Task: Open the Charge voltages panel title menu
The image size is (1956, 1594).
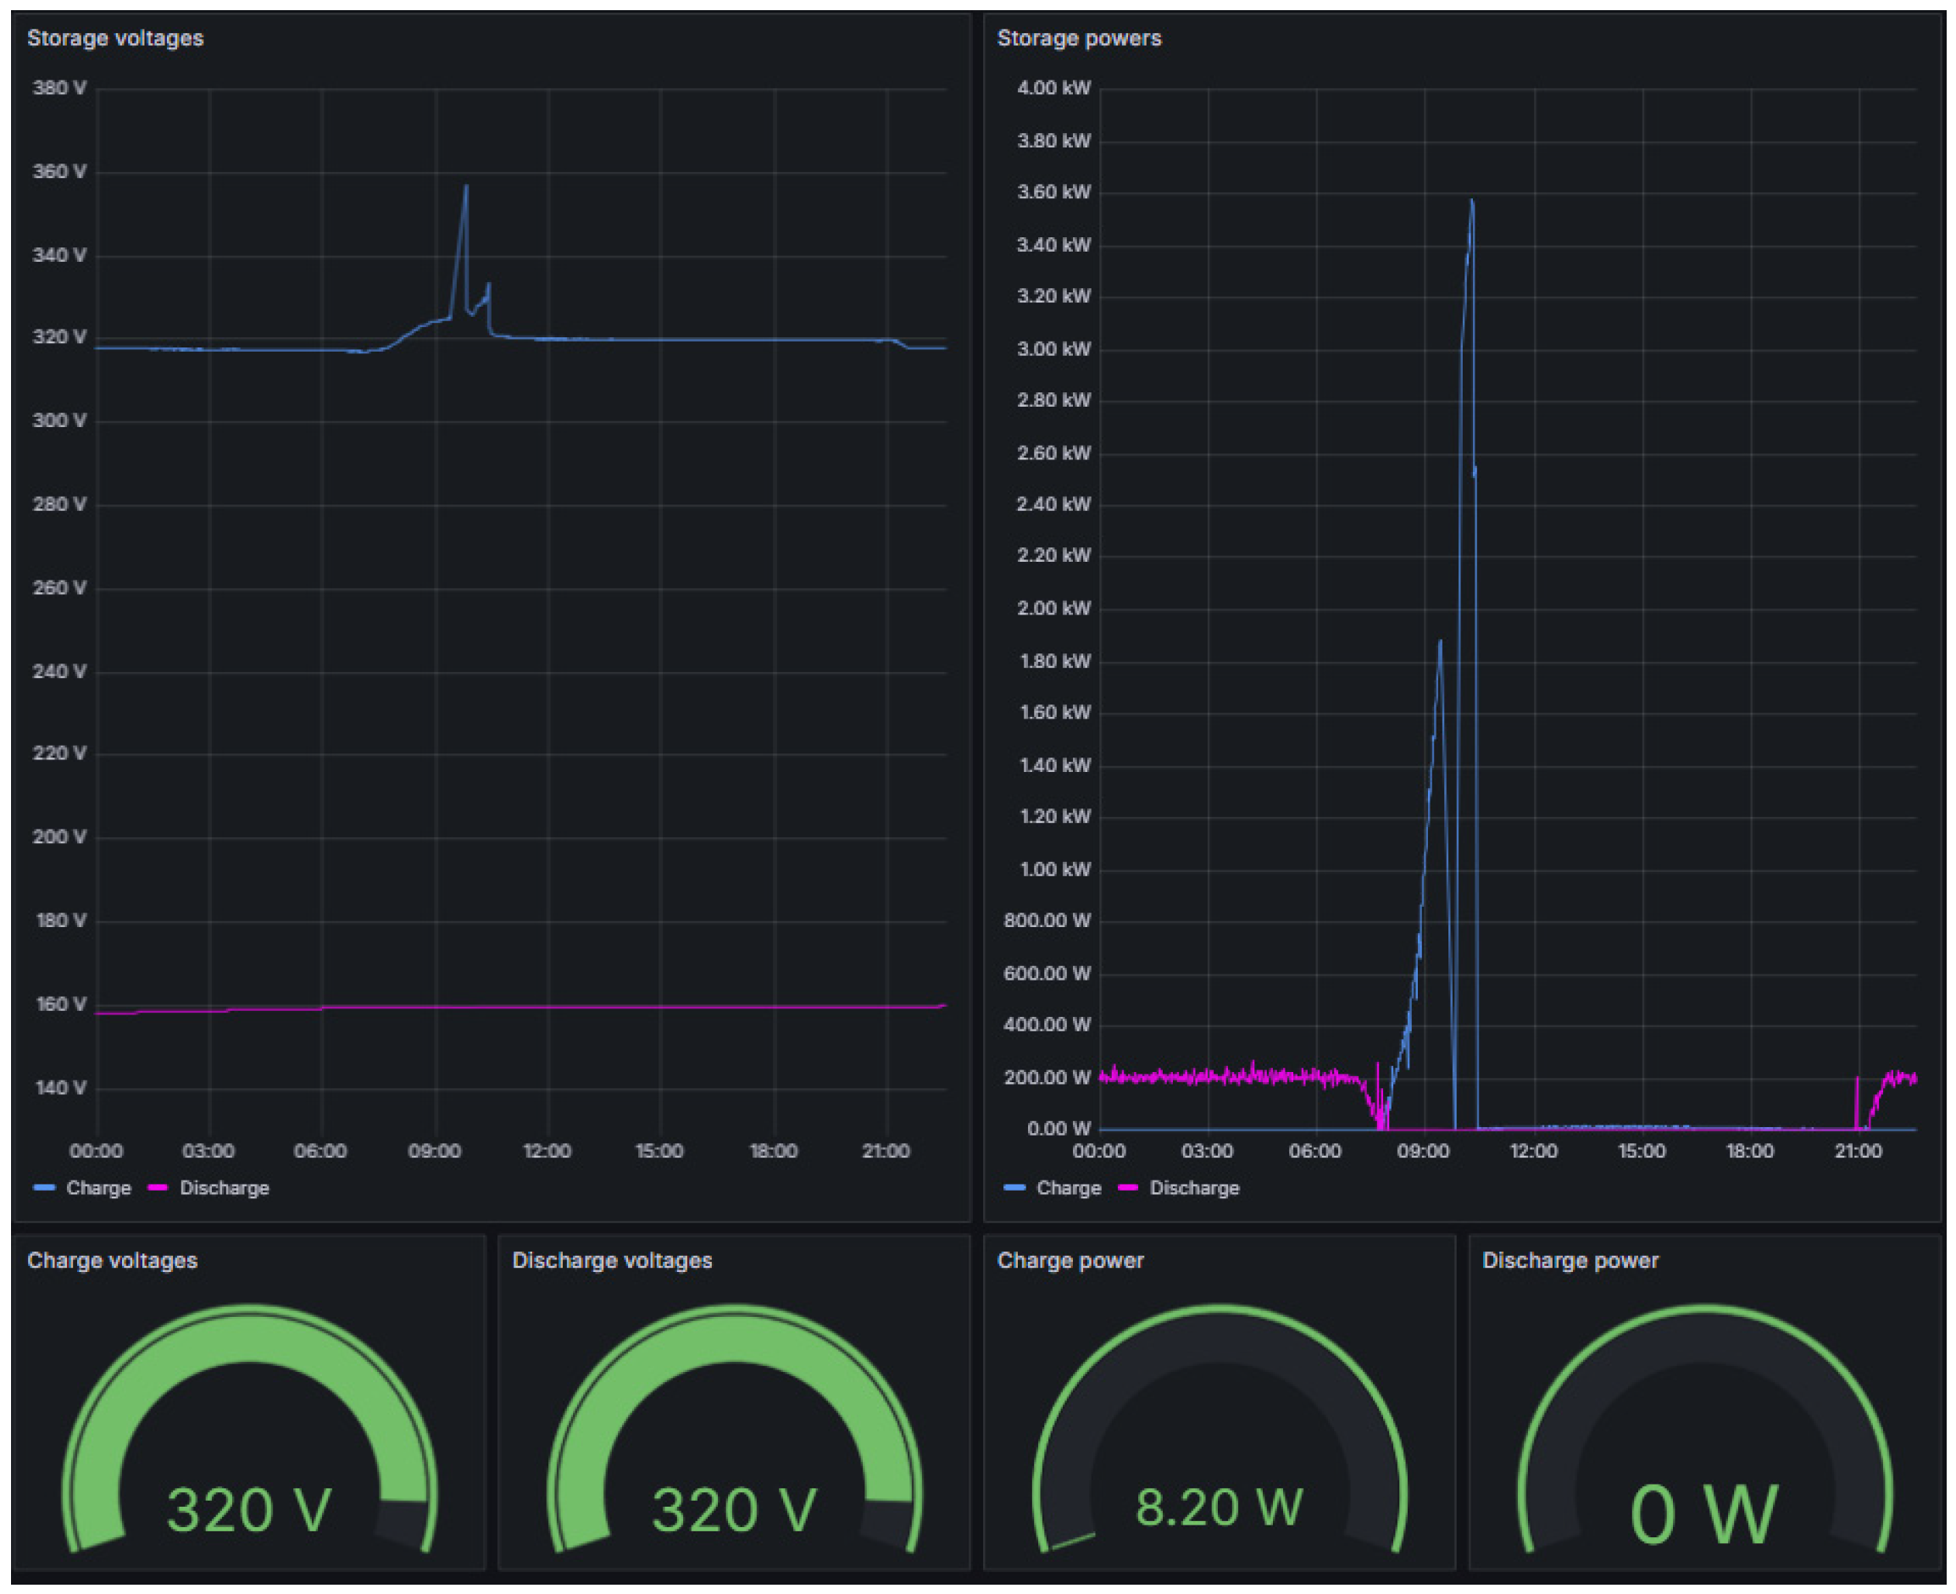Action: coord(112,1260)
